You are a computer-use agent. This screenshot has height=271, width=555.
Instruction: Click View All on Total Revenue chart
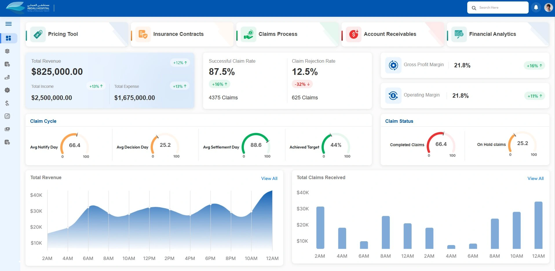(269, 179)
